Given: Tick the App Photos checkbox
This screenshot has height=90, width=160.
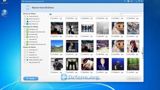Looking at the screenshot, I should tap(25, 21).
